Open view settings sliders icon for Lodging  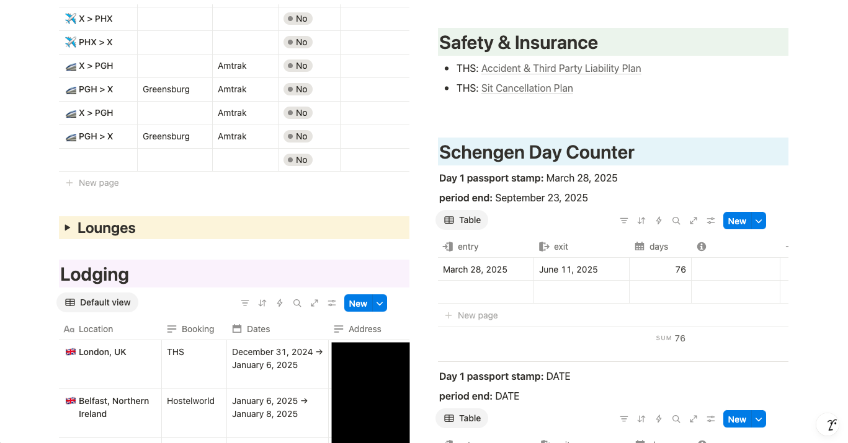[x=332, y=304]
